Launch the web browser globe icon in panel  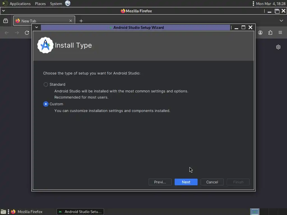click(x=68, y=3)
